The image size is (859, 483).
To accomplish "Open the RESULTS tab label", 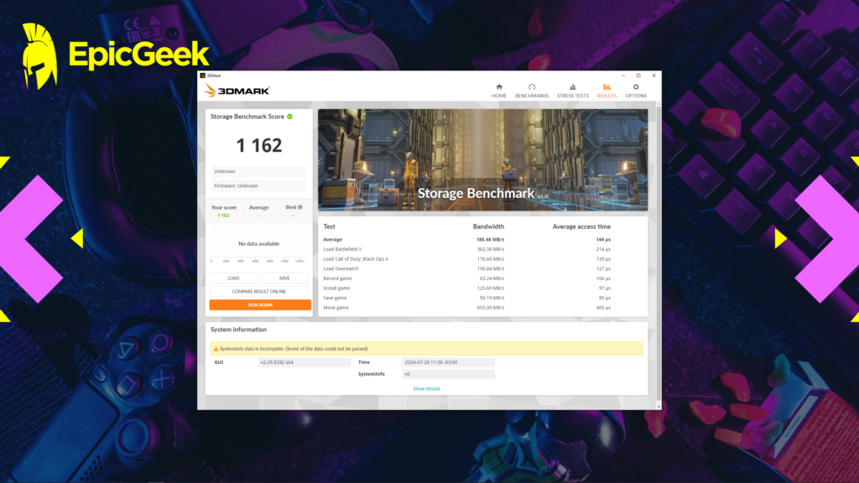I will [607, 96].
